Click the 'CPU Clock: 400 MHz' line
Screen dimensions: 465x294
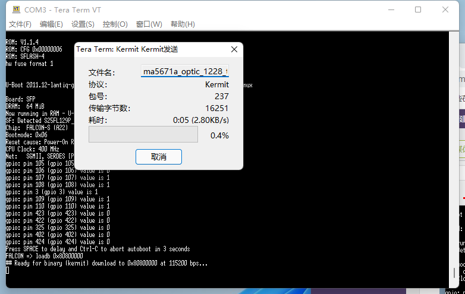32,149
